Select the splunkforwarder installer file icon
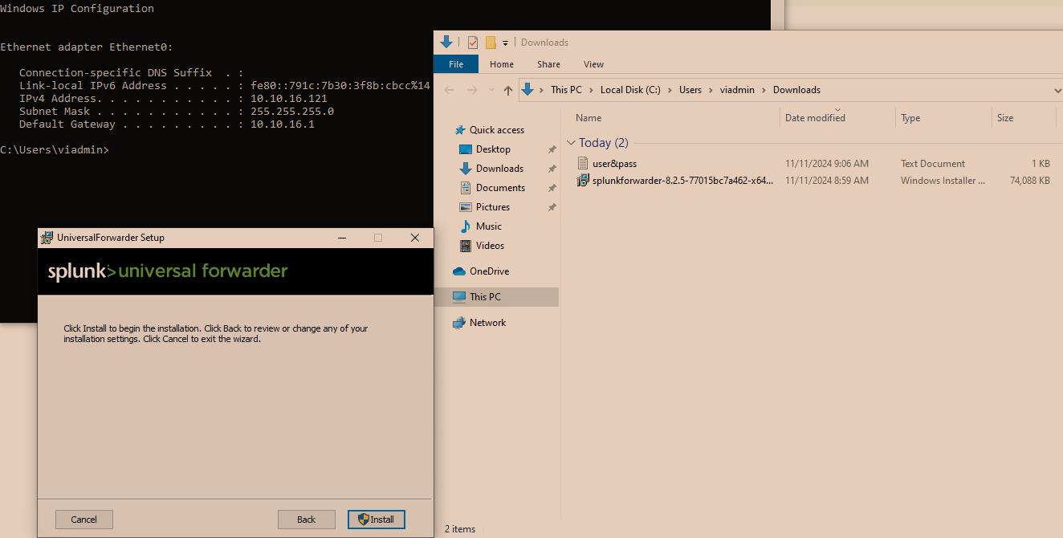 click(584, 181)
